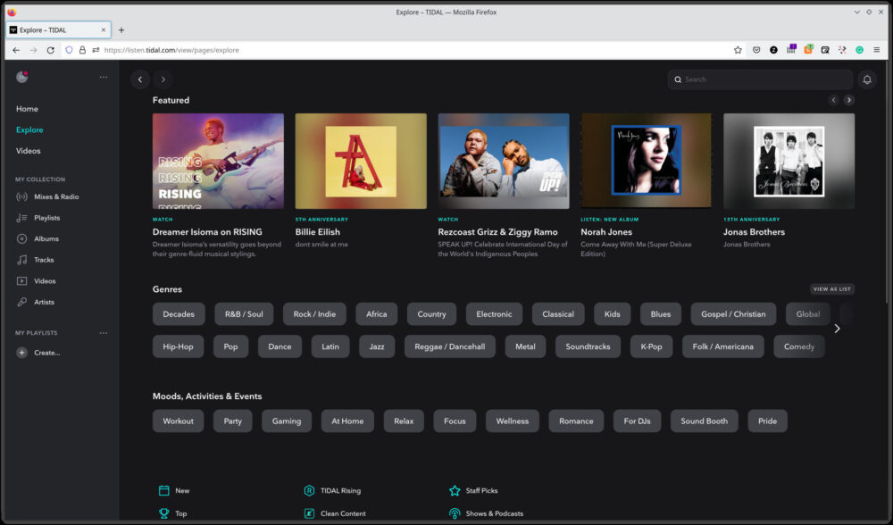
Task: Click the Shows & Podcasts icon
Action: (455, 513)
